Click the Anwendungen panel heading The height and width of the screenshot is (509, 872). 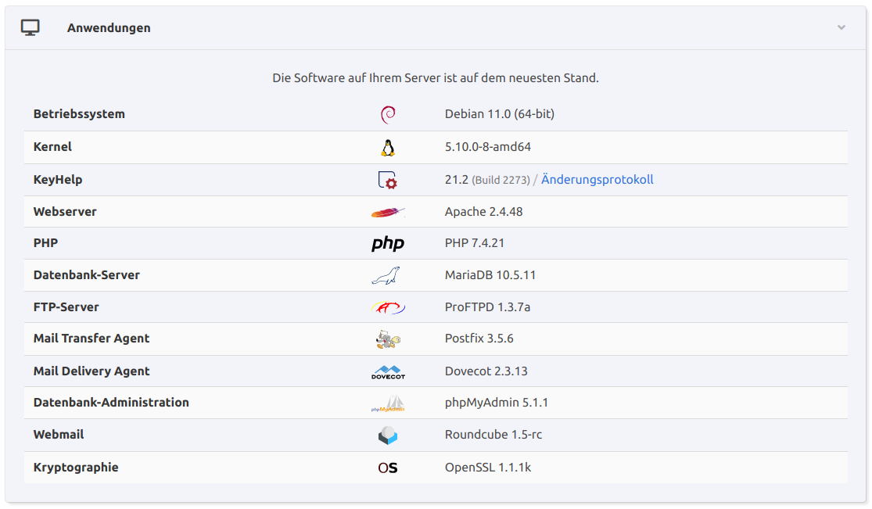point(109,28)
